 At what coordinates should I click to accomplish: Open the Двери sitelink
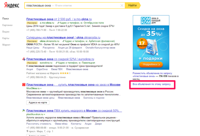click(x=98, y=124)
